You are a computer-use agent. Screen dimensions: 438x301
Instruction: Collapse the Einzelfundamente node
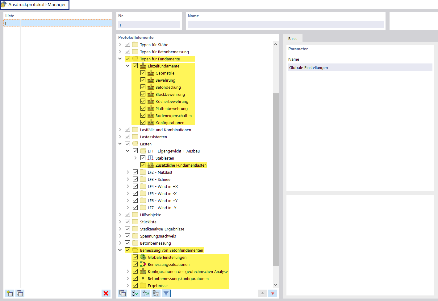coord(128,66)
